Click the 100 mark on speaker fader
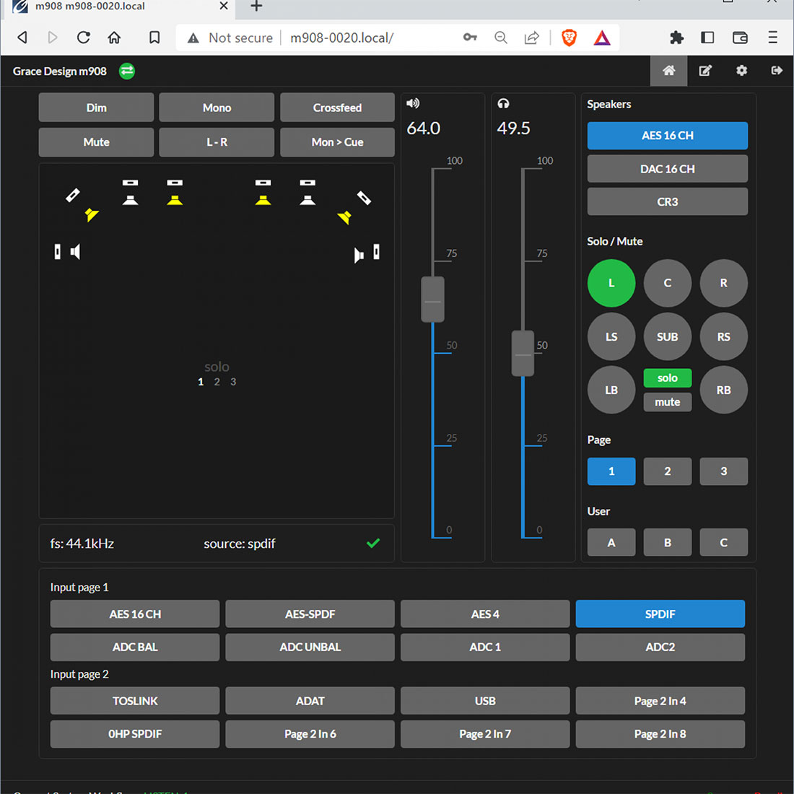This screenshot has height=794, width=794. tap(454, 160)
